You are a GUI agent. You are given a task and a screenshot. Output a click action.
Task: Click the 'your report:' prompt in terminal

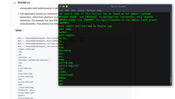[x=67, y=35]
